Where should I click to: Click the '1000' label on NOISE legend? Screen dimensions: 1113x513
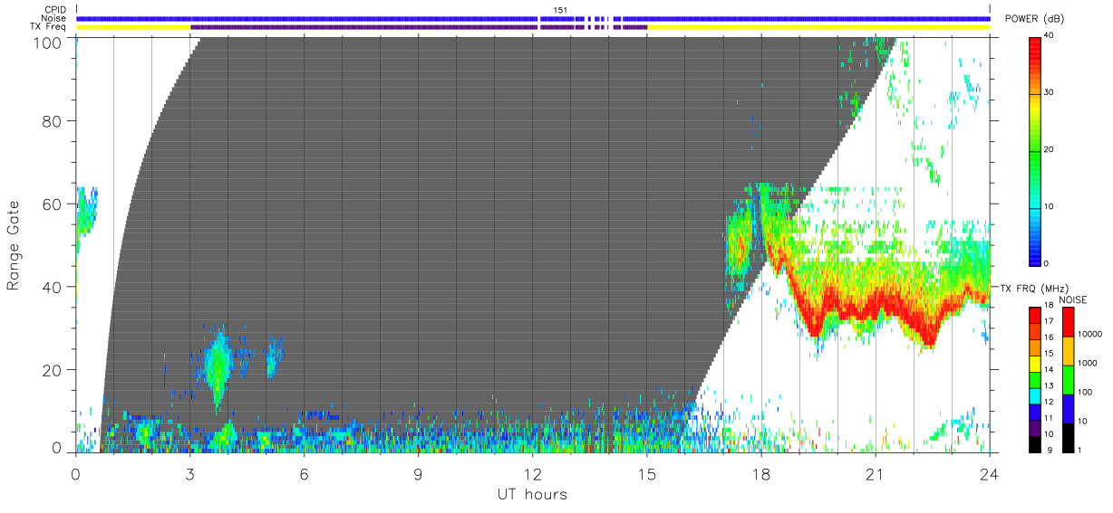click(1086, 363)
